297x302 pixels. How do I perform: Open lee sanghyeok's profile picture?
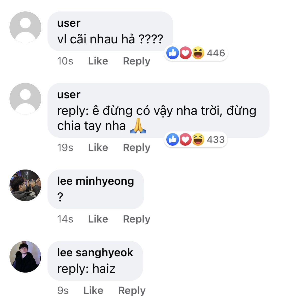pos(25,257)
